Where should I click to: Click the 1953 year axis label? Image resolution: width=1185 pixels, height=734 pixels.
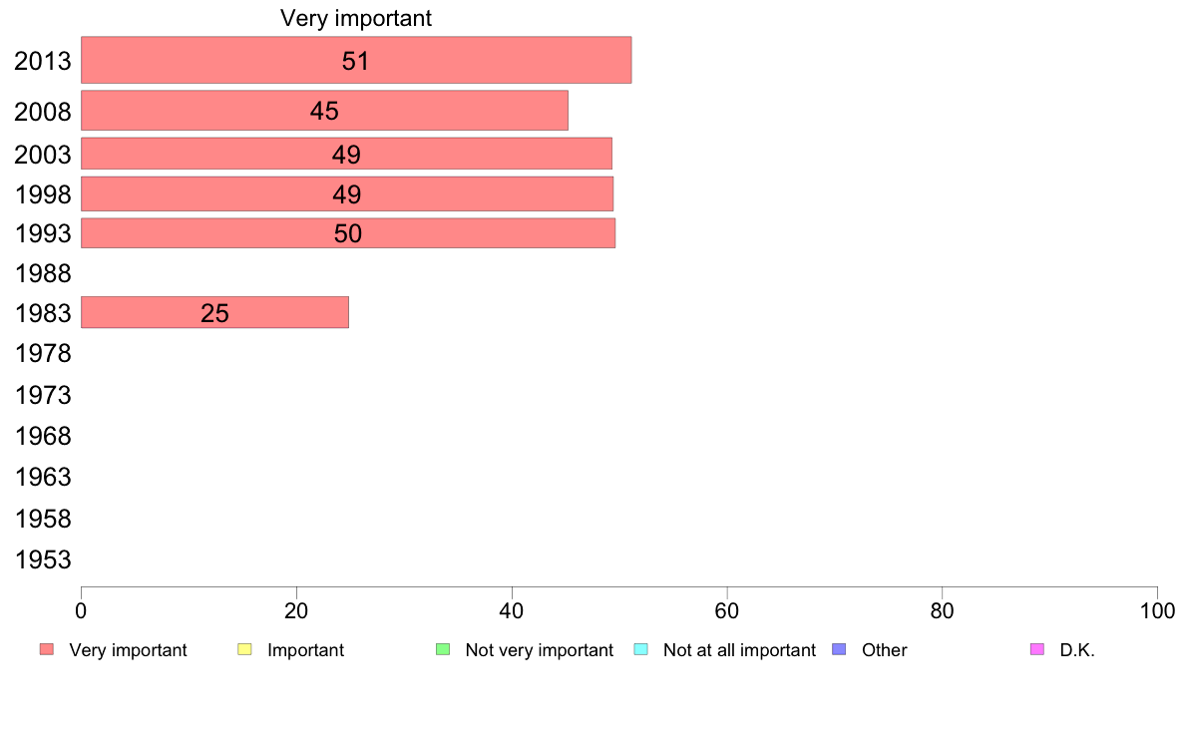[43, 560]
